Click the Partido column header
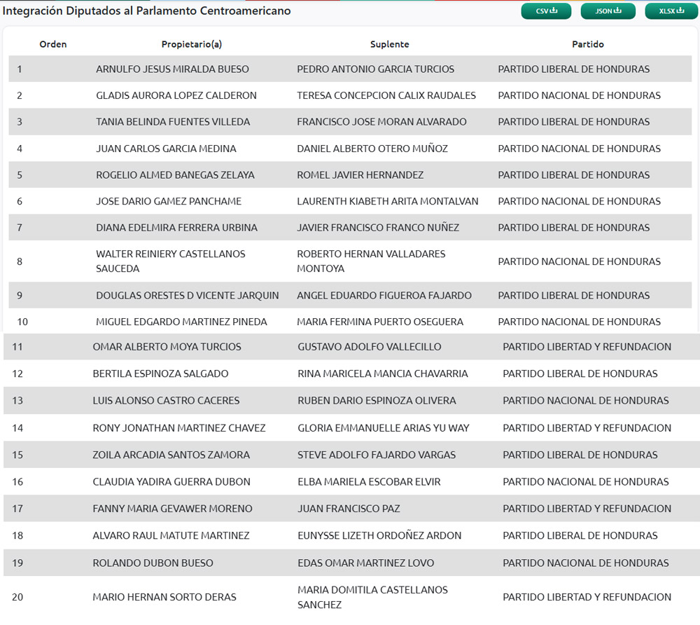 (587, 44)
